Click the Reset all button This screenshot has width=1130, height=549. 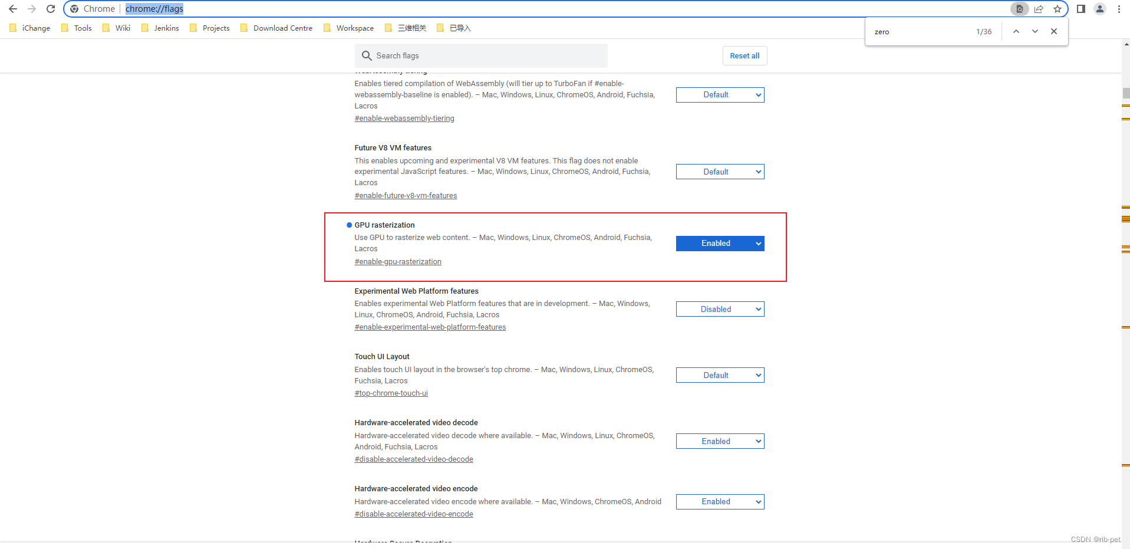(744, 55)
